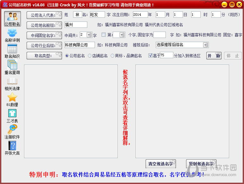
Task: Toggle the 高于 score threshold checkbox
Action: (150, 55)
